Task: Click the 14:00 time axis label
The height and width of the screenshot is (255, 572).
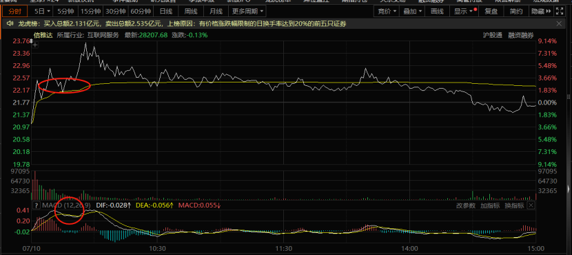Action: (x=409, y=249)
